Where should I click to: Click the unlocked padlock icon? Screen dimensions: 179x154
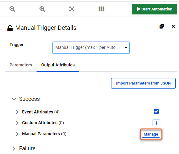pyautogui.click(x=10, y=28)
